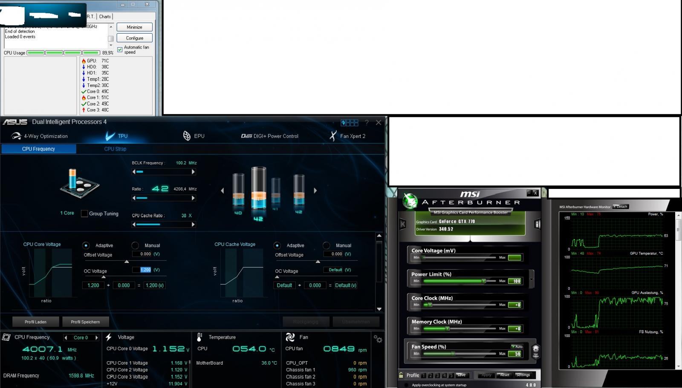Viewport: 682px width, 388px height.
Task: Toggle the Fan Speed Auto button
Action: [517, 346]
